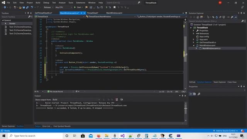The width and height of the screenshot is (247, 139).
Task: Click Clear All in Output panel toolbar
Action: [117, 100]
